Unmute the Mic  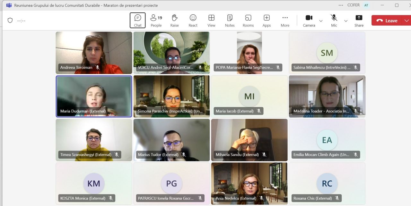334,21
